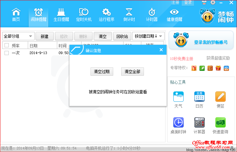Open the 健康提醒 health reminder tab

click(174, 15)
